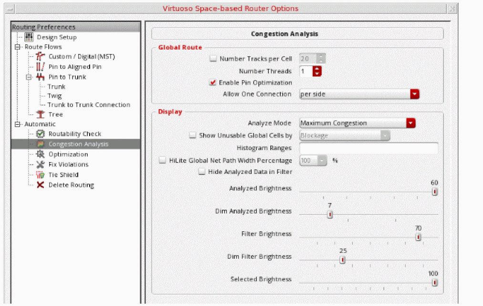
Task: Click the Pin to Trunk icon
Action: click(40, 77)
